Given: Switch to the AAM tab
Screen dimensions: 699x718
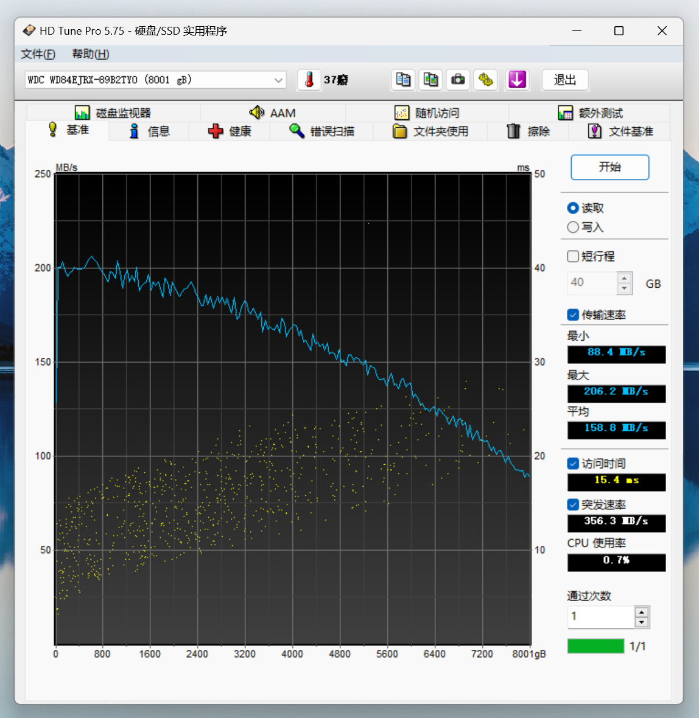Looking at the screenshot, I should [273, 113].
